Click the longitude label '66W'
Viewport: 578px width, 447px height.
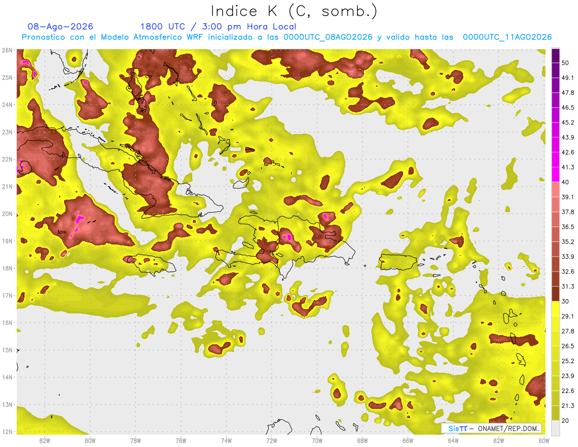[x=407, y=440]
